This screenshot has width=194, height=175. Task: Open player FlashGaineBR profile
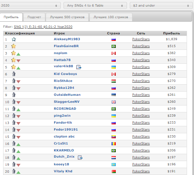[66, 46]
